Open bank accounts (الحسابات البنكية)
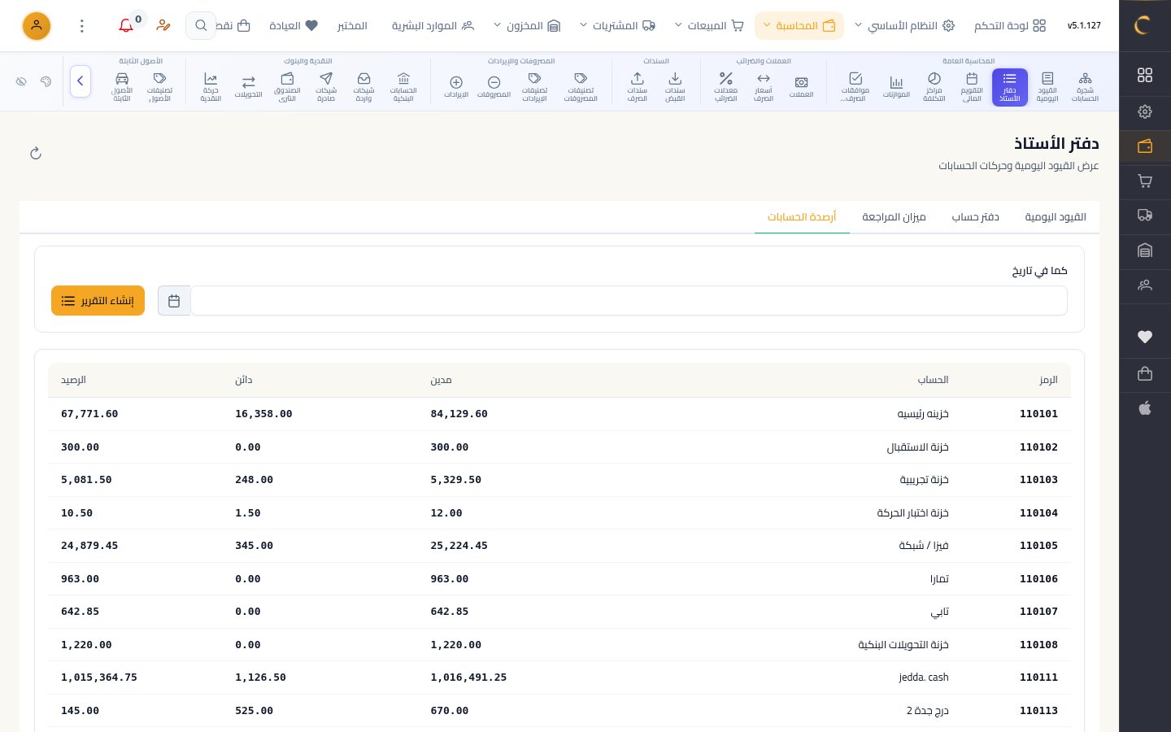Viewport: 1171px width, 732px height. 403,87
